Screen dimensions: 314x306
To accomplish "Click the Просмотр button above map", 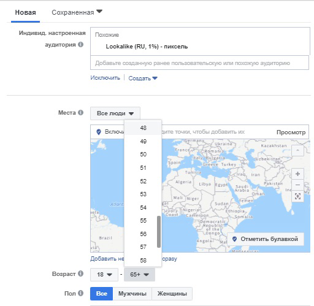I will [x=291, y=132].
